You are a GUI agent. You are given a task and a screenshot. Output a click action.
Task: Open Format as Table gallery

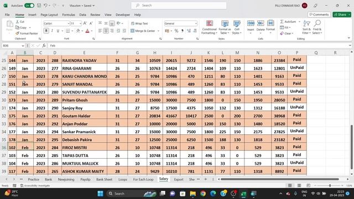225,27
